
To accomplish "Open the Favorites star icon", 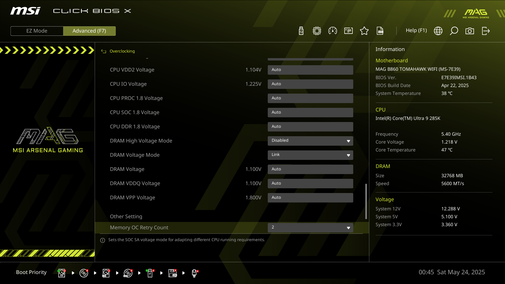I will pos(364,31).
